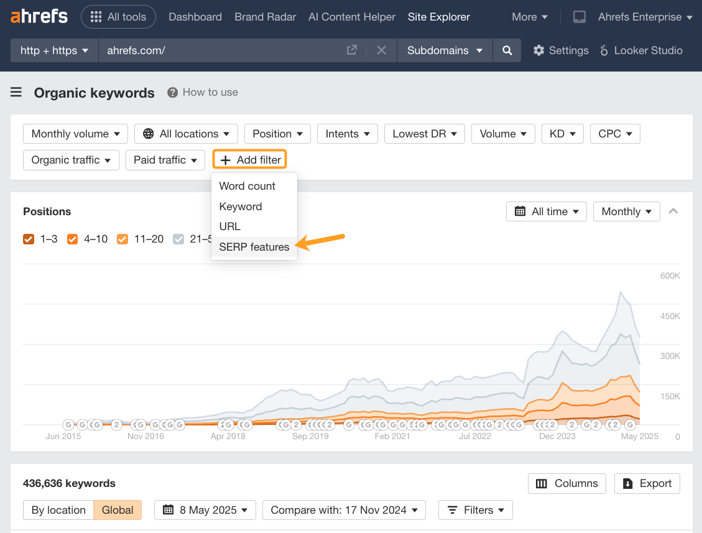Open report Settings via the gear icon
702x533 pixels.
[x=539, y=50]
